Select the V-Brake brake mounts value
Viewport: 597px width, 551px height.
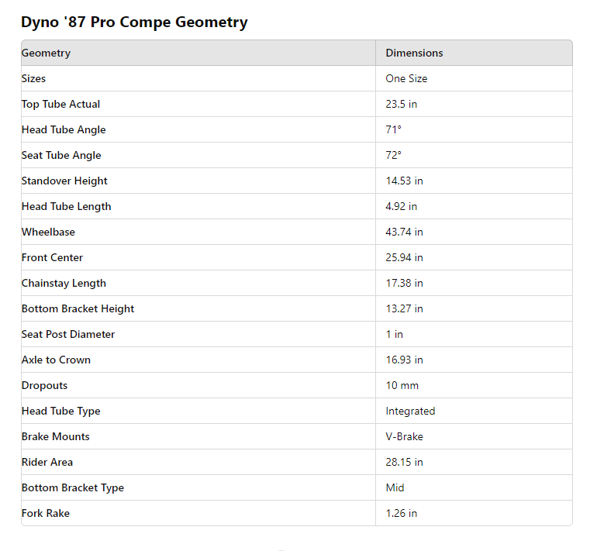click(404, 437)
